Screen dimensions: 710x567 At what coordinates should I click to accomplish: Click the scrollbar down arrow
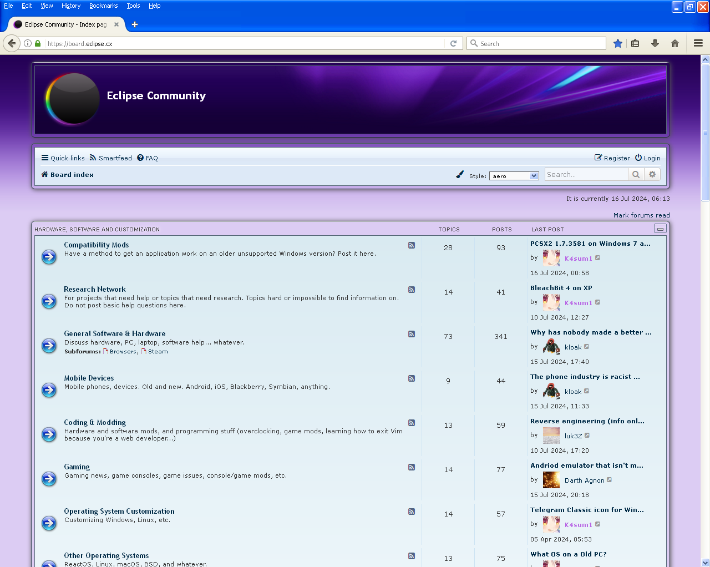click(x=706, y=563)
